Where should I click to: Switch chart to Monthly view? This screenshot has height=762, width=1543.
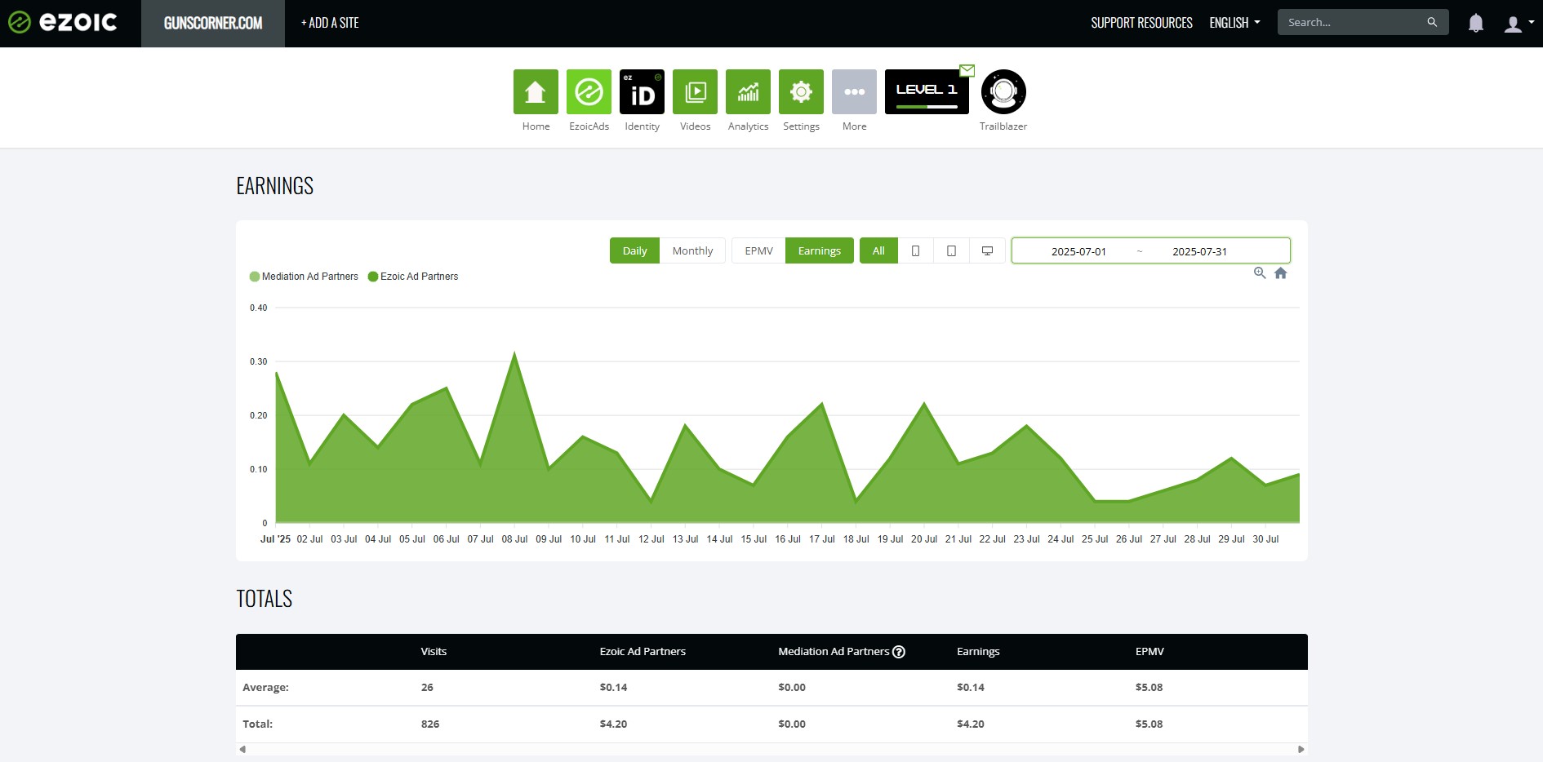pos(692,250)
